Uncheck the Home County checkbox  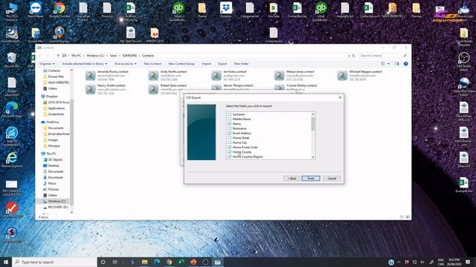(230, 152)
